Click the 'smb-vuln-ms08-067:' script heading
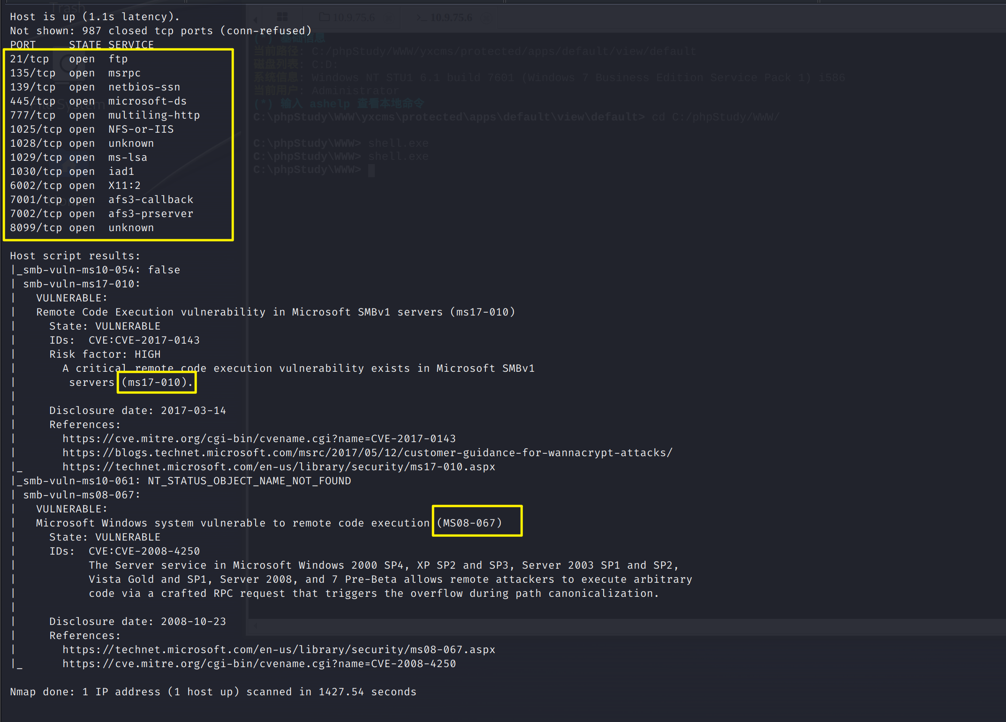Screen dimensions: 1006x722 tap(82, 495)
